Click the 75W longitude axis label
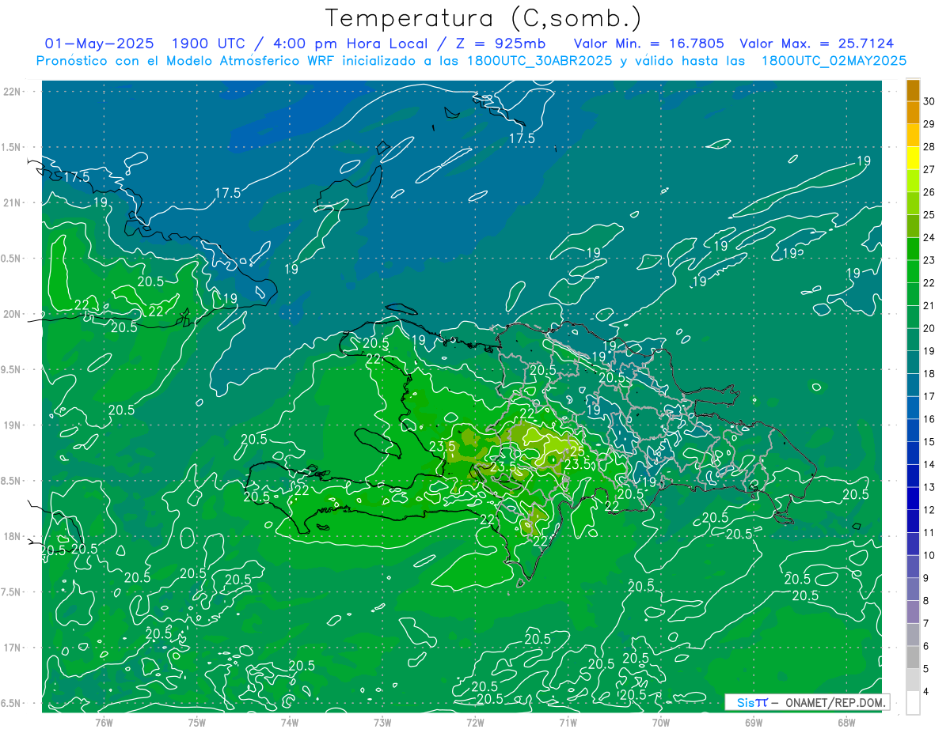 [x=197, y=723]
